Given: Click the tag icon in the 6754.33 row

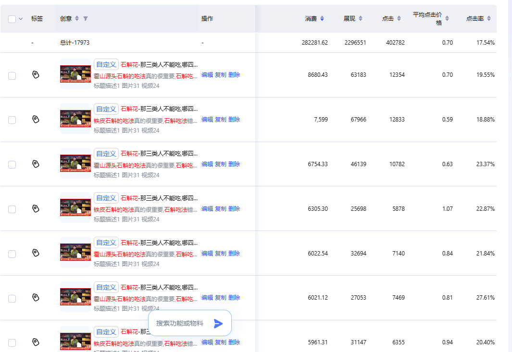Looking at the screenshot, I should pos(36,164).
